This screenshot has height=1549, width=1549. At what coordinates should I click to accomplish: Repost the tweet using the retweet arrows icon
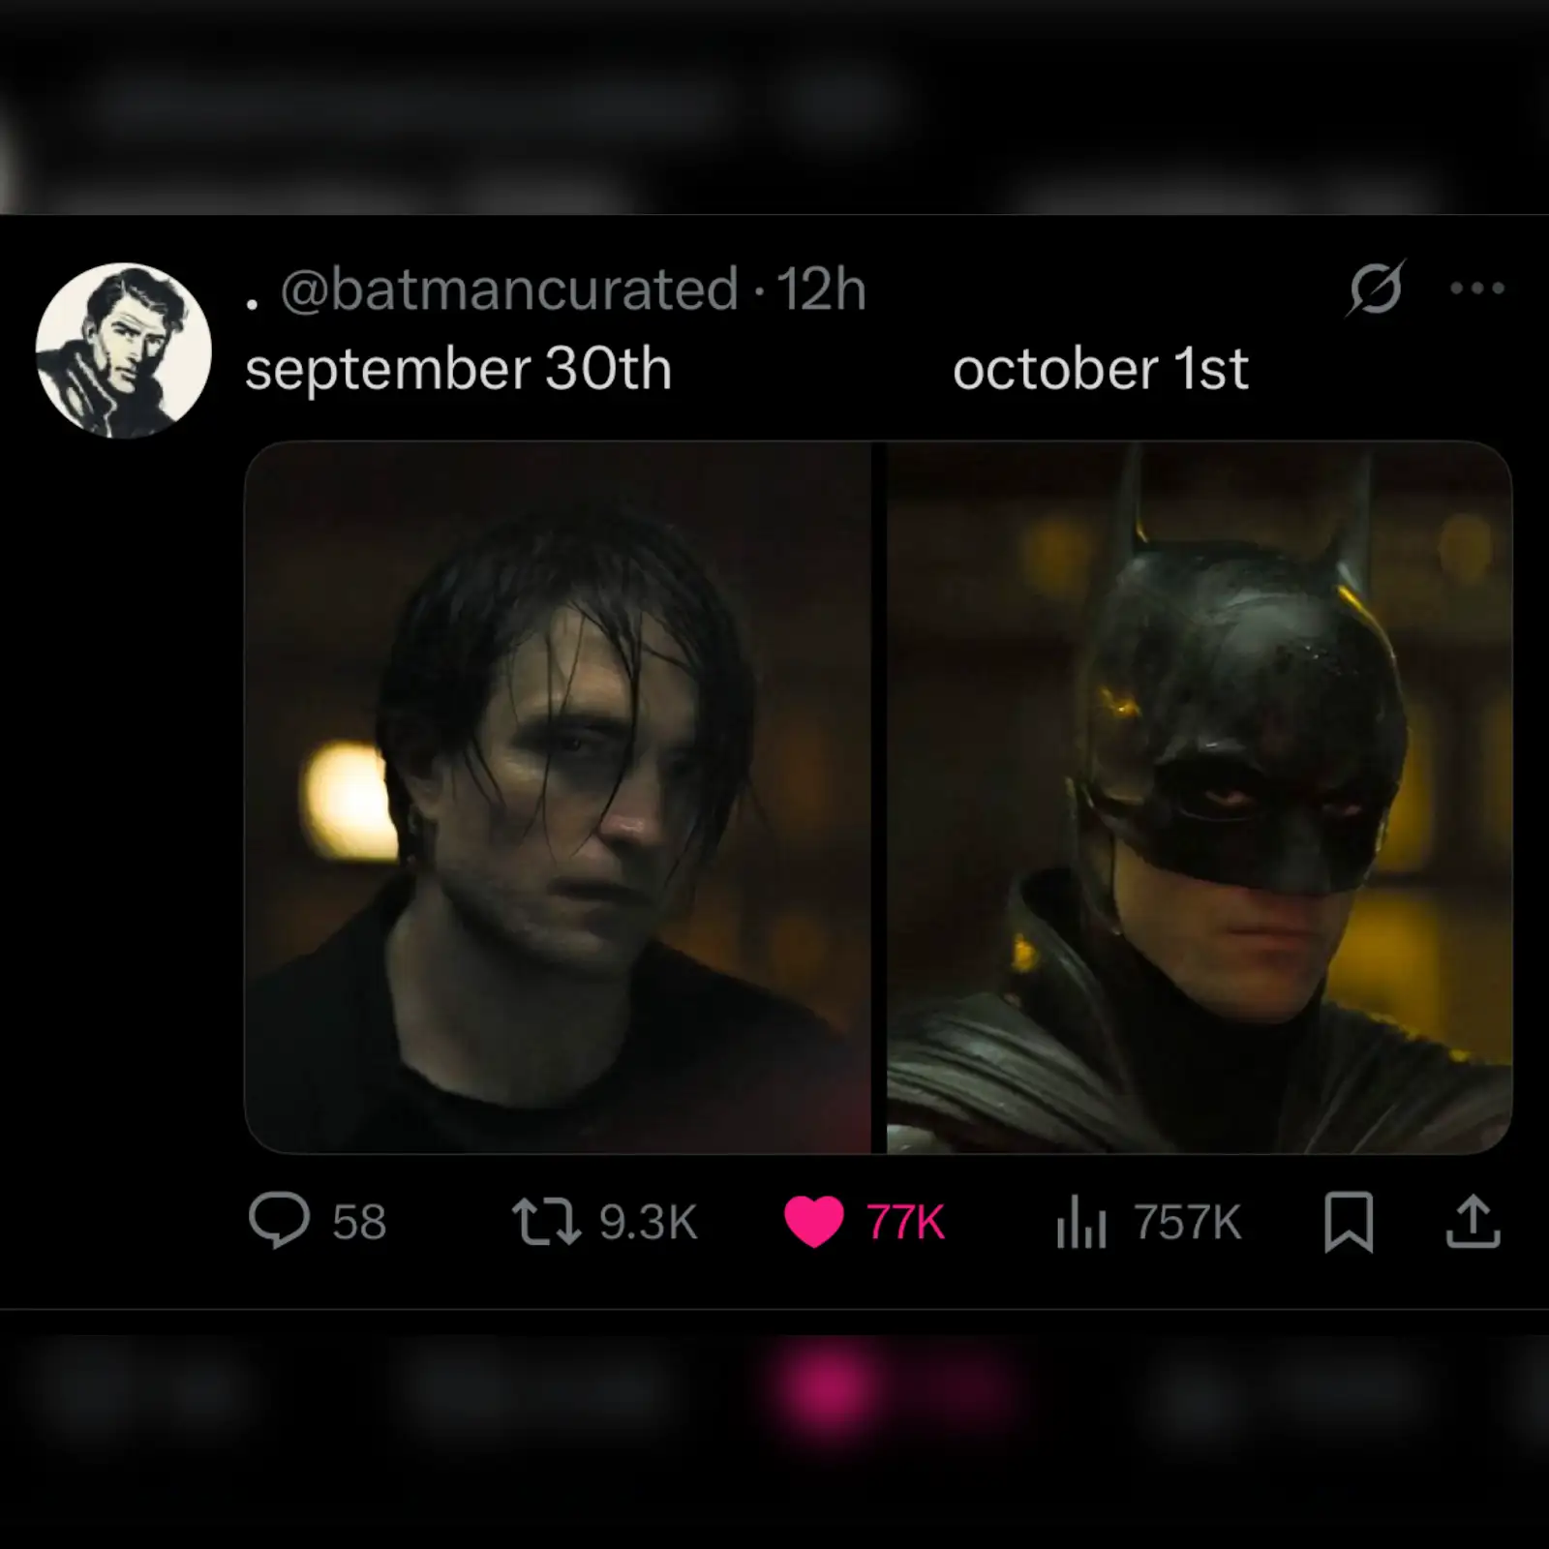pos(546,1221)
